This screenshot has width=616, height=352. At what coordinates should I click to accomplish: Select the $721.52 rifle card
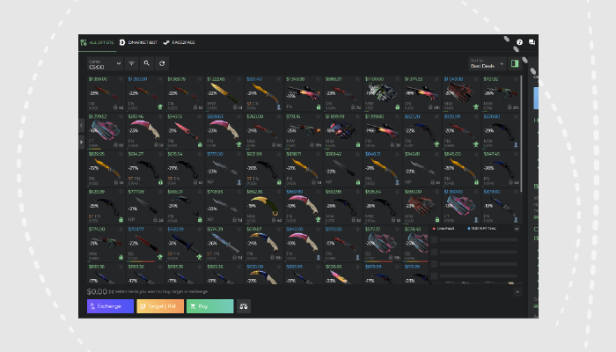pyautogui.click(x=501, y=93)
